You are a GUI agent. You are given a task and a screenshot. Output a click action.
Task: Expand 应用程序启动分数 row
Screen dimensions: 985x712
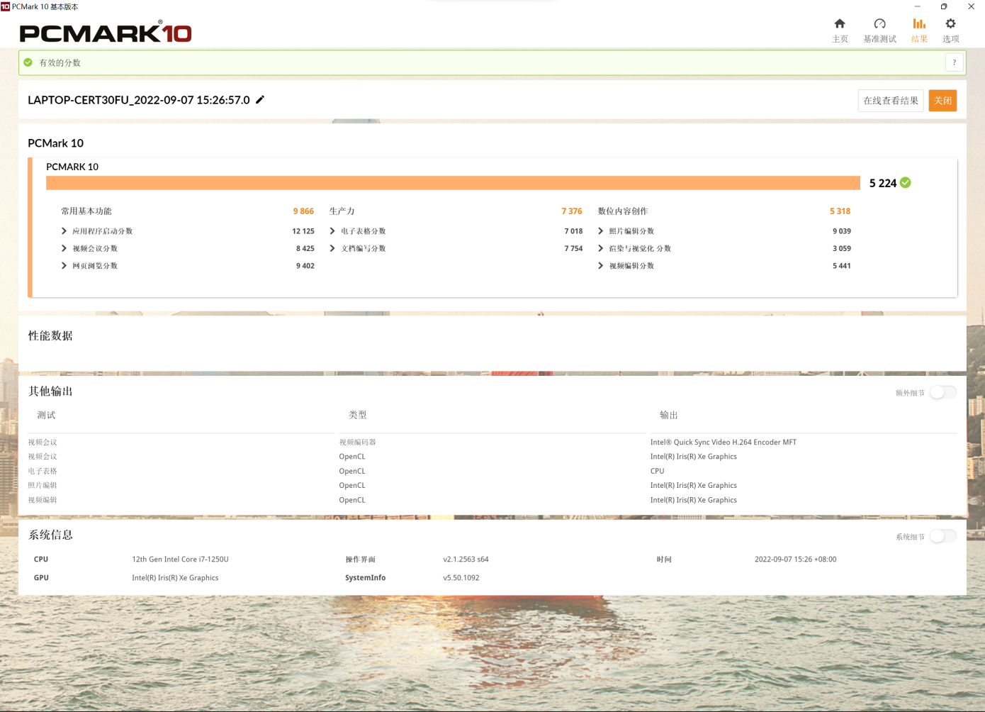pos(64,231)
